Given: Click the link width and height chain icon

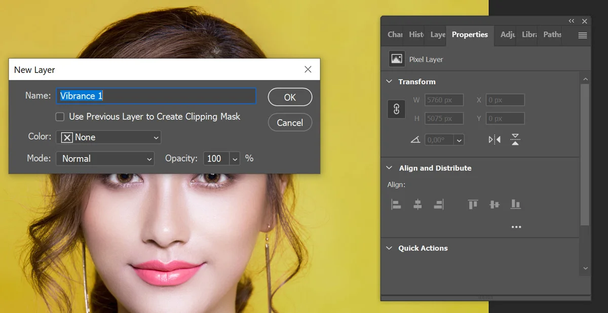Looking at the screenshot, I should pyautogui.click(x=396, y=109).
